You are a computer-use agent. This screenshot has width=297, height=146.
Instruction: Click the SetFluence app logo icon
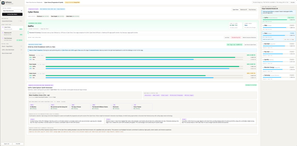[3, 3]
